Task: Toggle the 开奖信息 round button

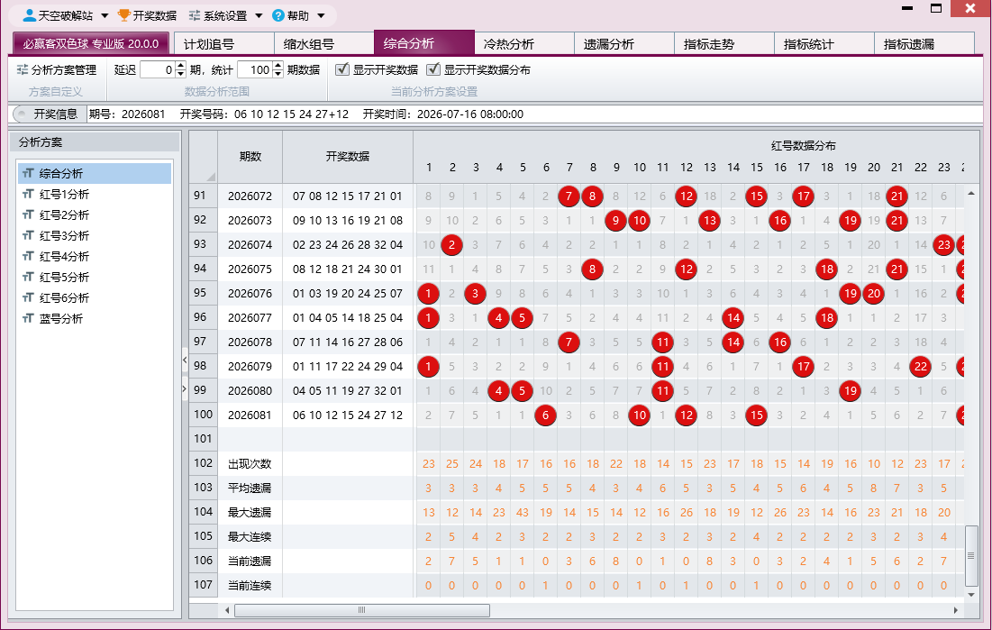Action: coord(21,114)
